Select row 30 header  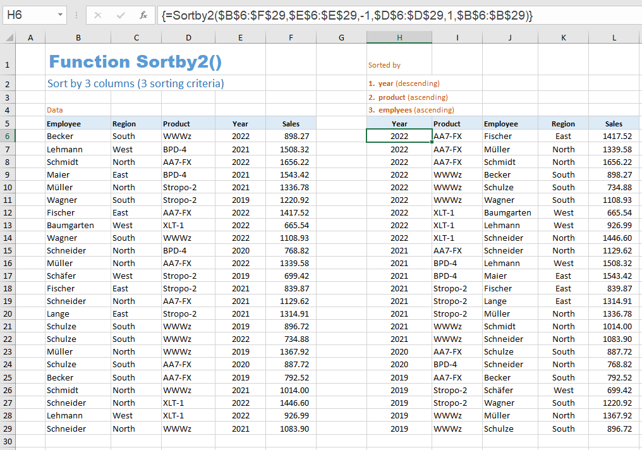click(x=8, y=441)
